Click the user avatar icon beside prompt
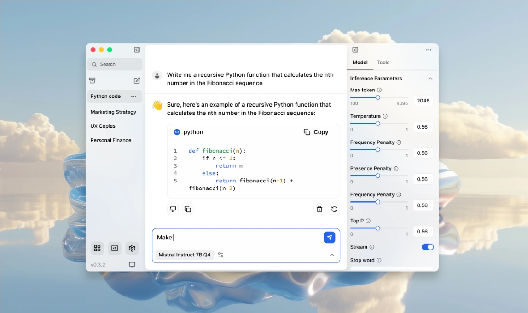The width and height of the screenshot is (528, 313). pyautogui.click(x=157, y=76)
